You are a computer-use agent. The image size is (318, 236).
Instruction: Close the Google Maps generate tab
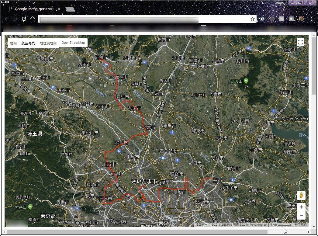point(59,9)
